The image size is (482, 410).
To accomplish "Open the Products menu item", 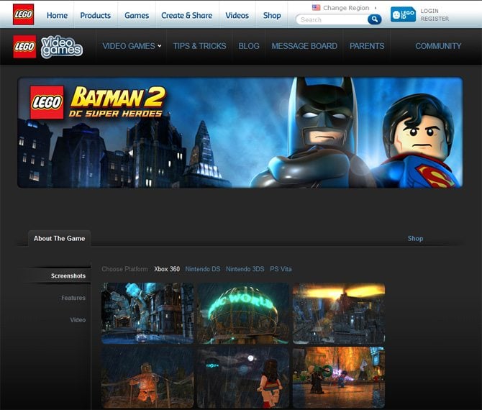I will pos(95,15).
